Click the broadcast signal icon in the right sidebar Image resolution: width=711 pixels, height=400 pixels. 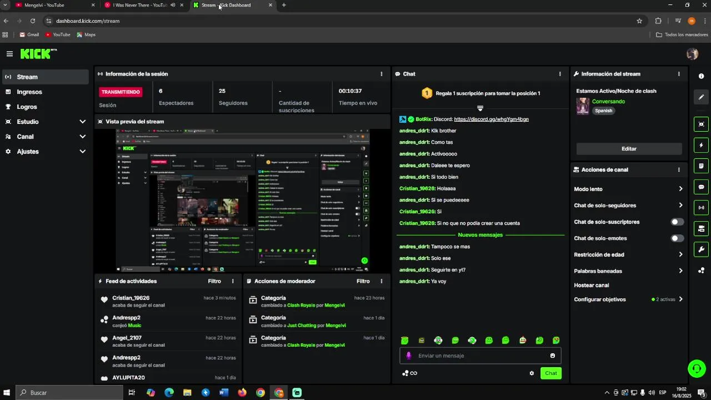(701, 208)
